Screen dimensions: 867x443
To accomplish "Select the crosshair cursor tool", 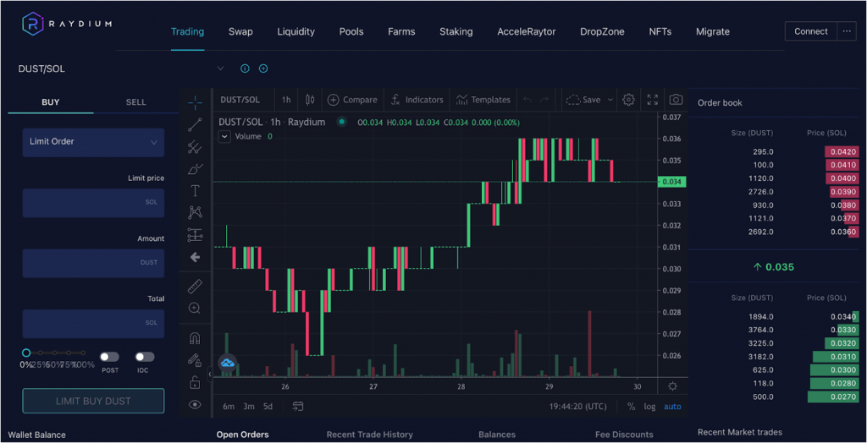I will [195, 103].
